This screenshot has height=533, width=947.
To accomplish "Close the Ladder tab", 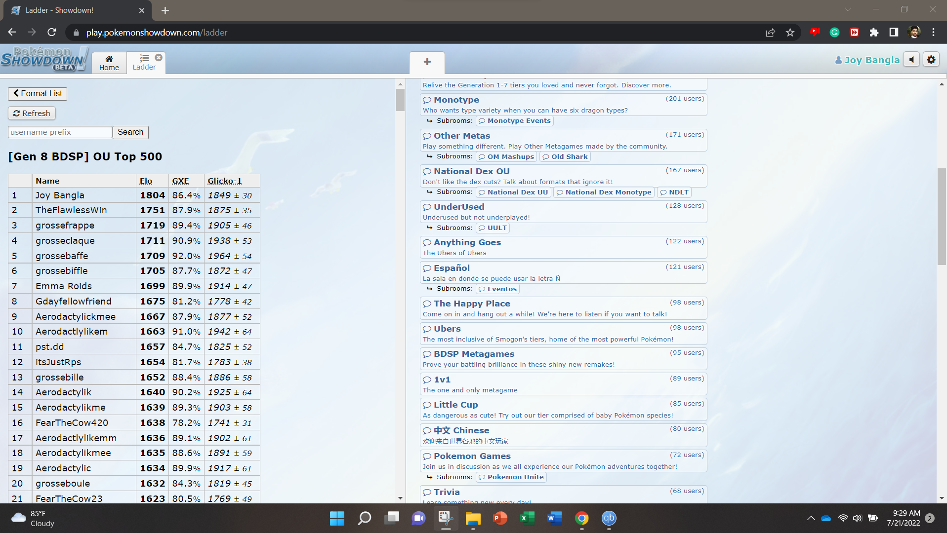I will tap(159, 57).
